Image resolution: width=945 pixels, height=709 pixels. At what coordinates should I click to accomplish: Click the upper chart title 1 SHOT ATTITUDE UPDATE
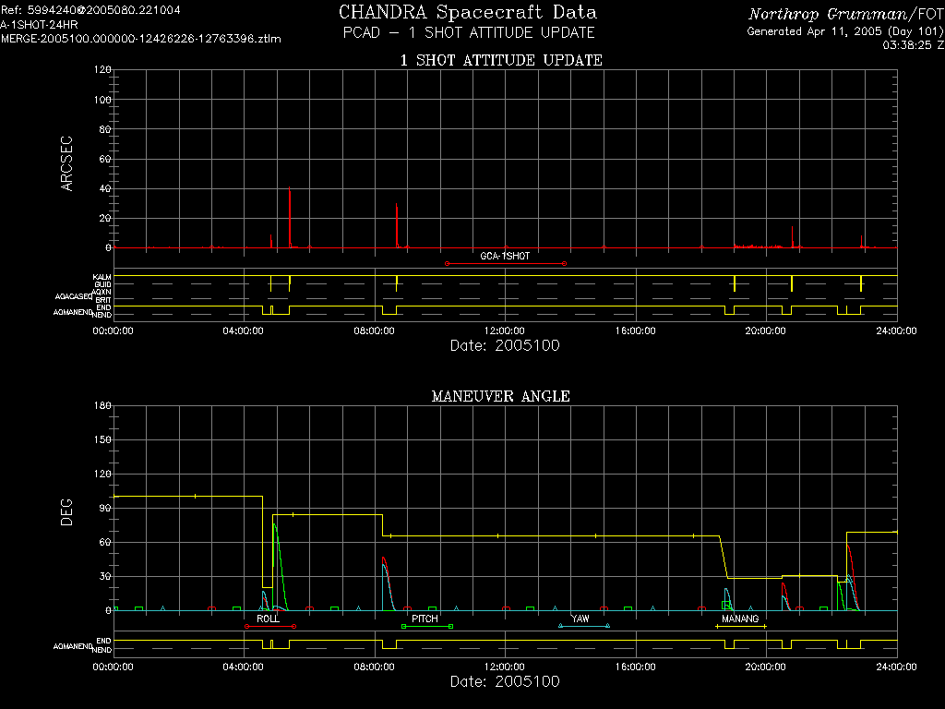501,60
